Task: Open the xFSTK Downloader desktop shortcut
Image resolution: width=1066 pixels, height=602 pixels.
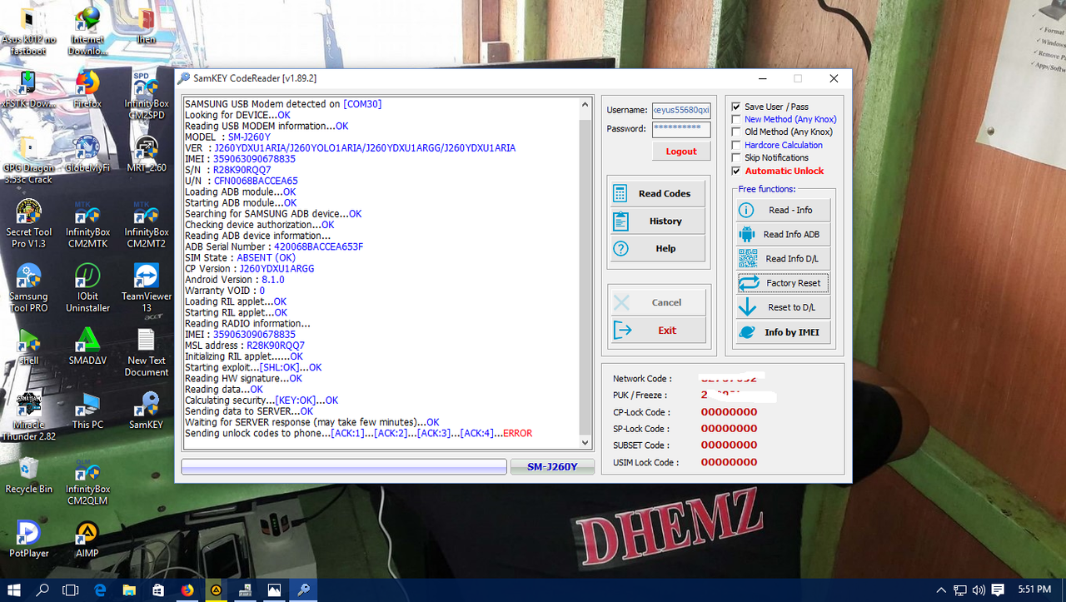Action: point(27,90)
